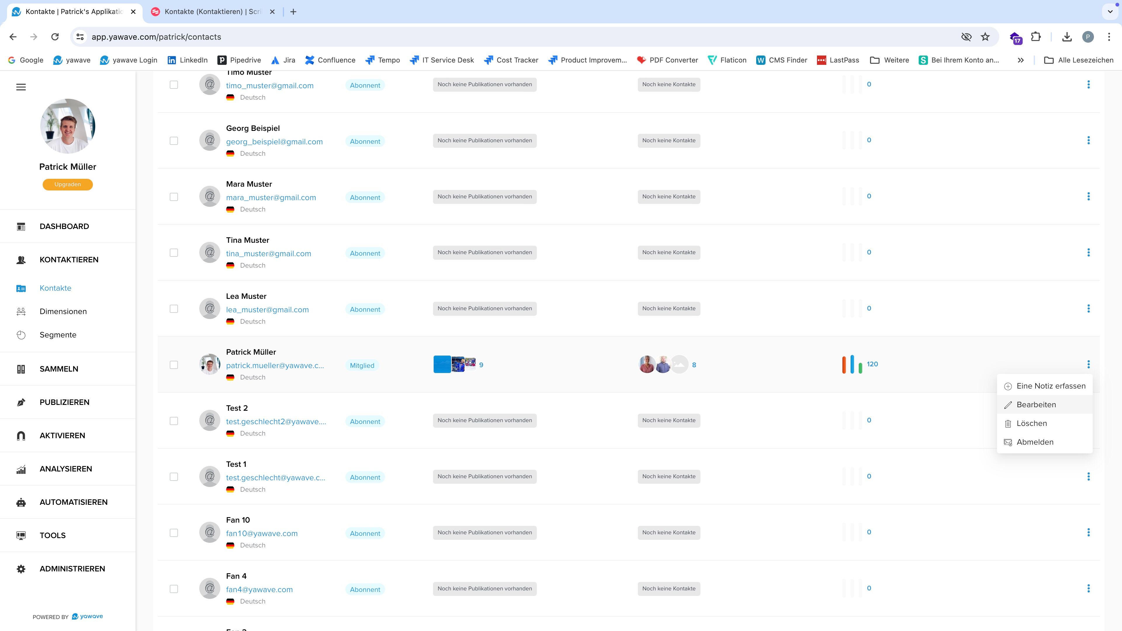
Task: Open the tina_muster@gmail.com email link
Action: click(x=268, y=254)
